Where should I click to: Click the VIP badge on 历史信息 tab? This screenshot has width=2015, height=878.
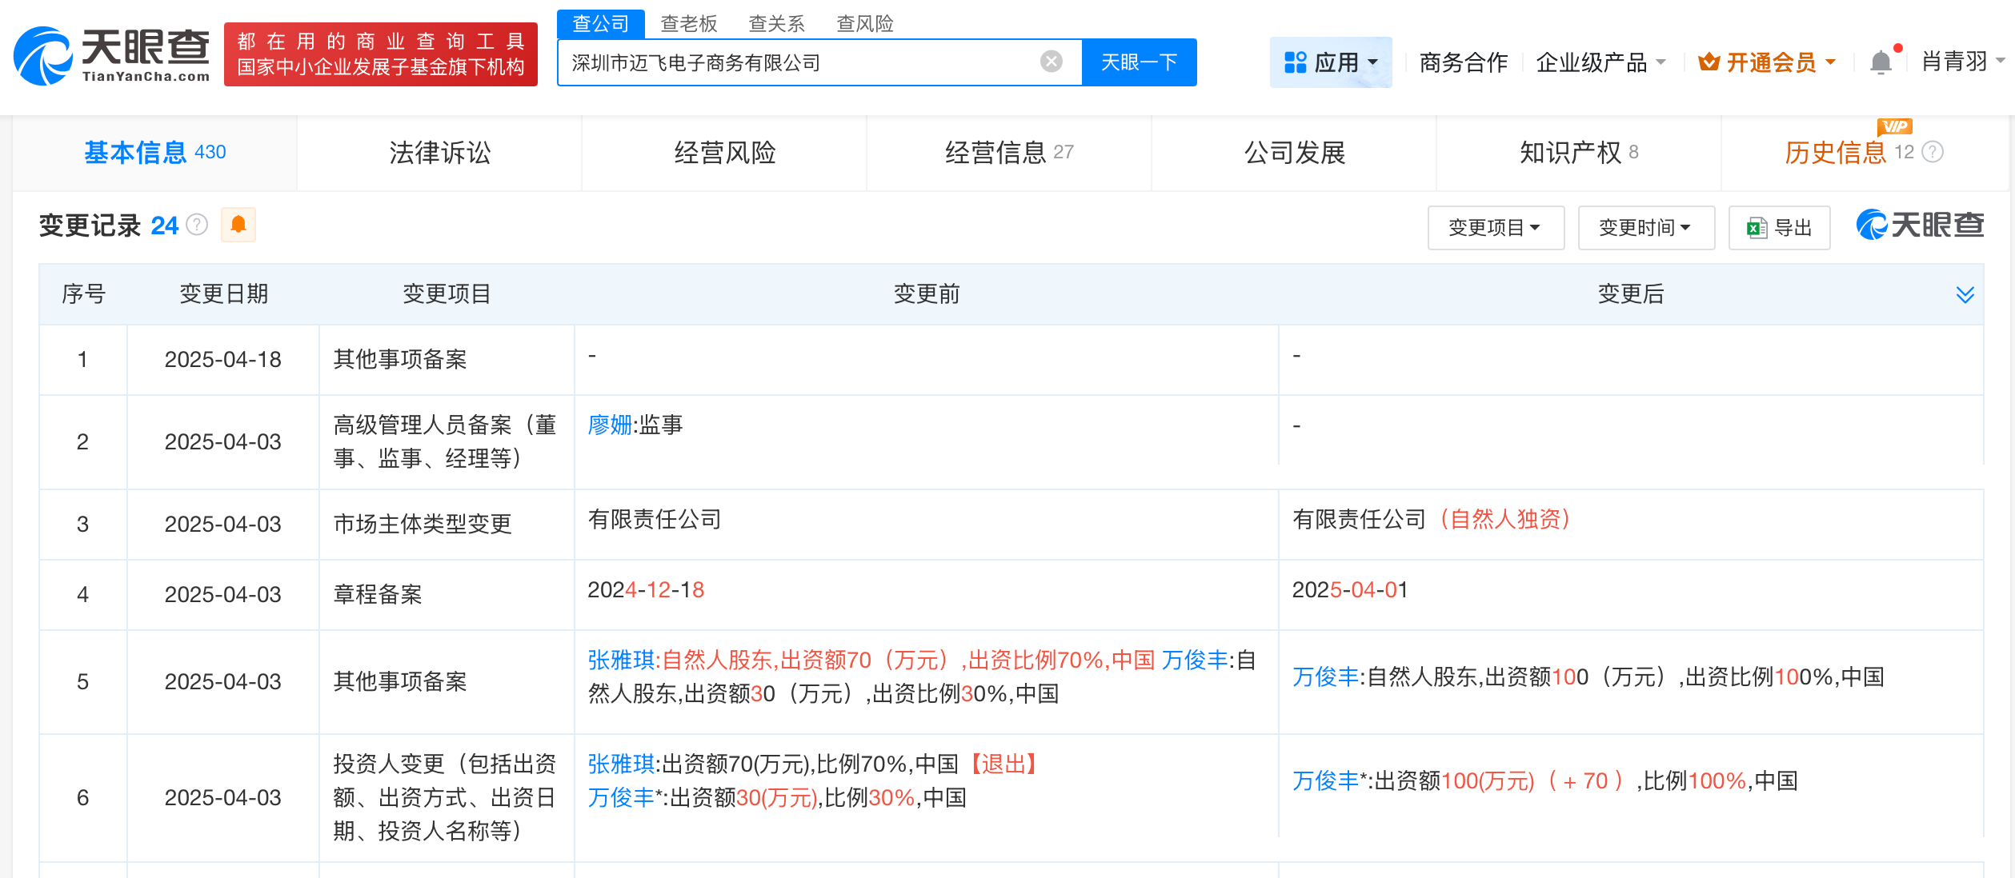1893,127
